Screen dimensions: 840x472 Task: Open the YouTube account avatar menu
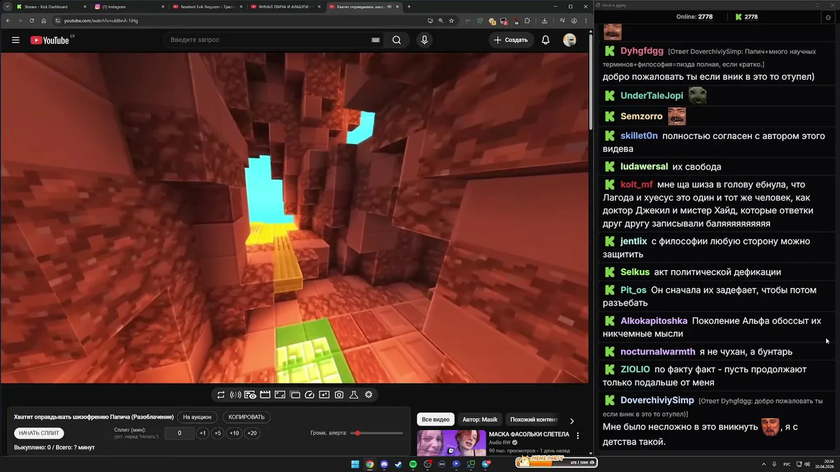click(570, 40)
